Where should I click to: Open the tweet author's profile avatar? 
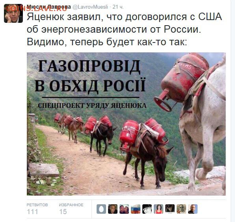13,13
